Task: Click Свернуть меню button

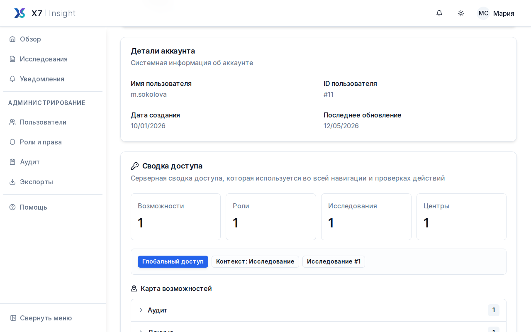Action: pos(53,318)
